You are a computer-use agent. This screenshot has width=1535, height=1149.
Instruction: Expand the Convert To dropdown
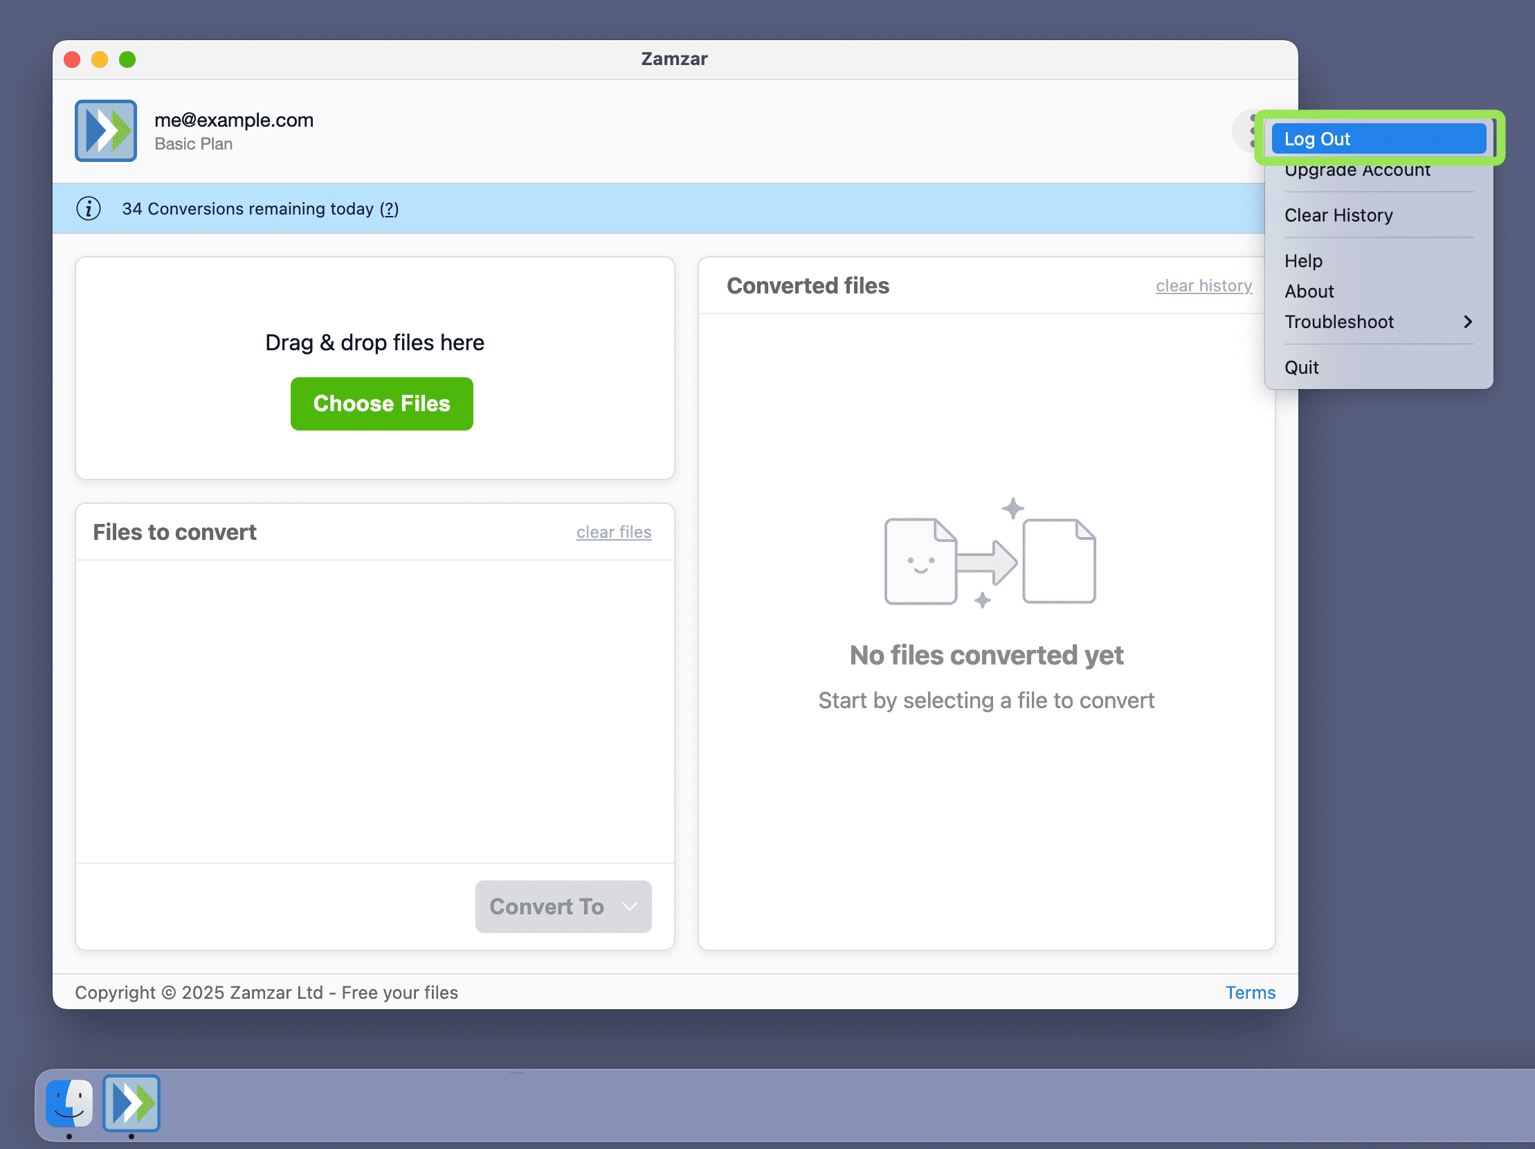[x=563, y=906]
